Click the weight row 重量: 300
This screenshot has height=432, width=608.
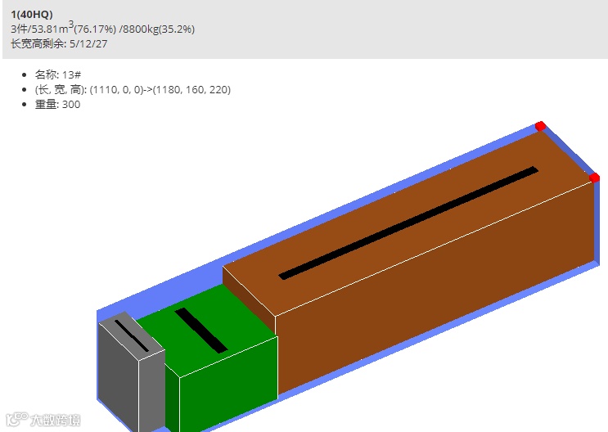(x=58, y=104)
